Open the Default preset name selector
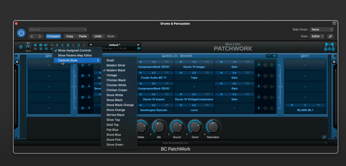346x166 pixels. [x=115, y=45]
